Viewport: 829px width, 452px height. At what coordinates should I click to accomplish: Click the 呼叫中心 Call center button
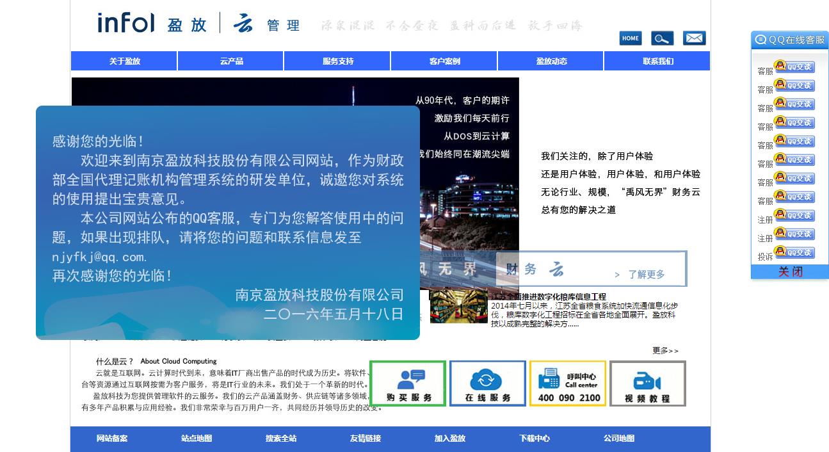[568, 383]
